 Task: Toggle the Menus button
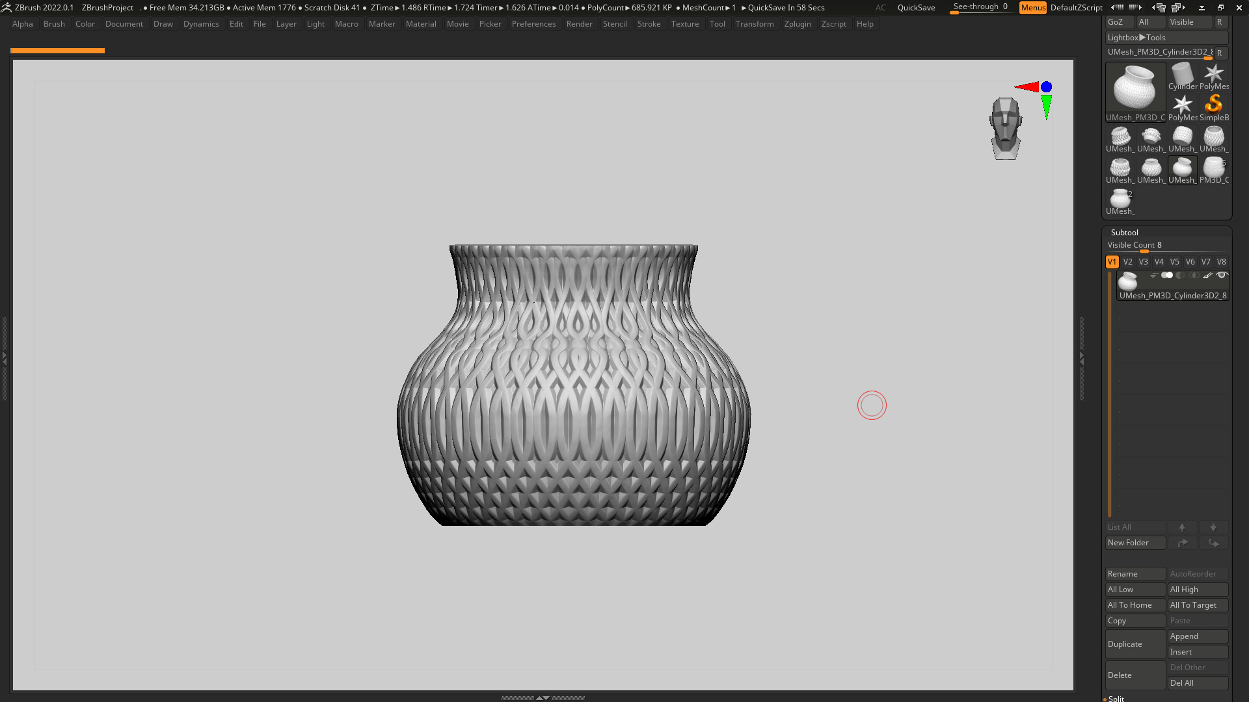point(1033,8)
